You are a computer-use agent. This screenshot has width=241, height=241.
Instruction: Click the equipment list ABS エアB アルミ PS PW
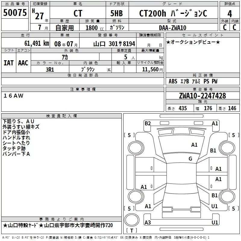(193, 81)
